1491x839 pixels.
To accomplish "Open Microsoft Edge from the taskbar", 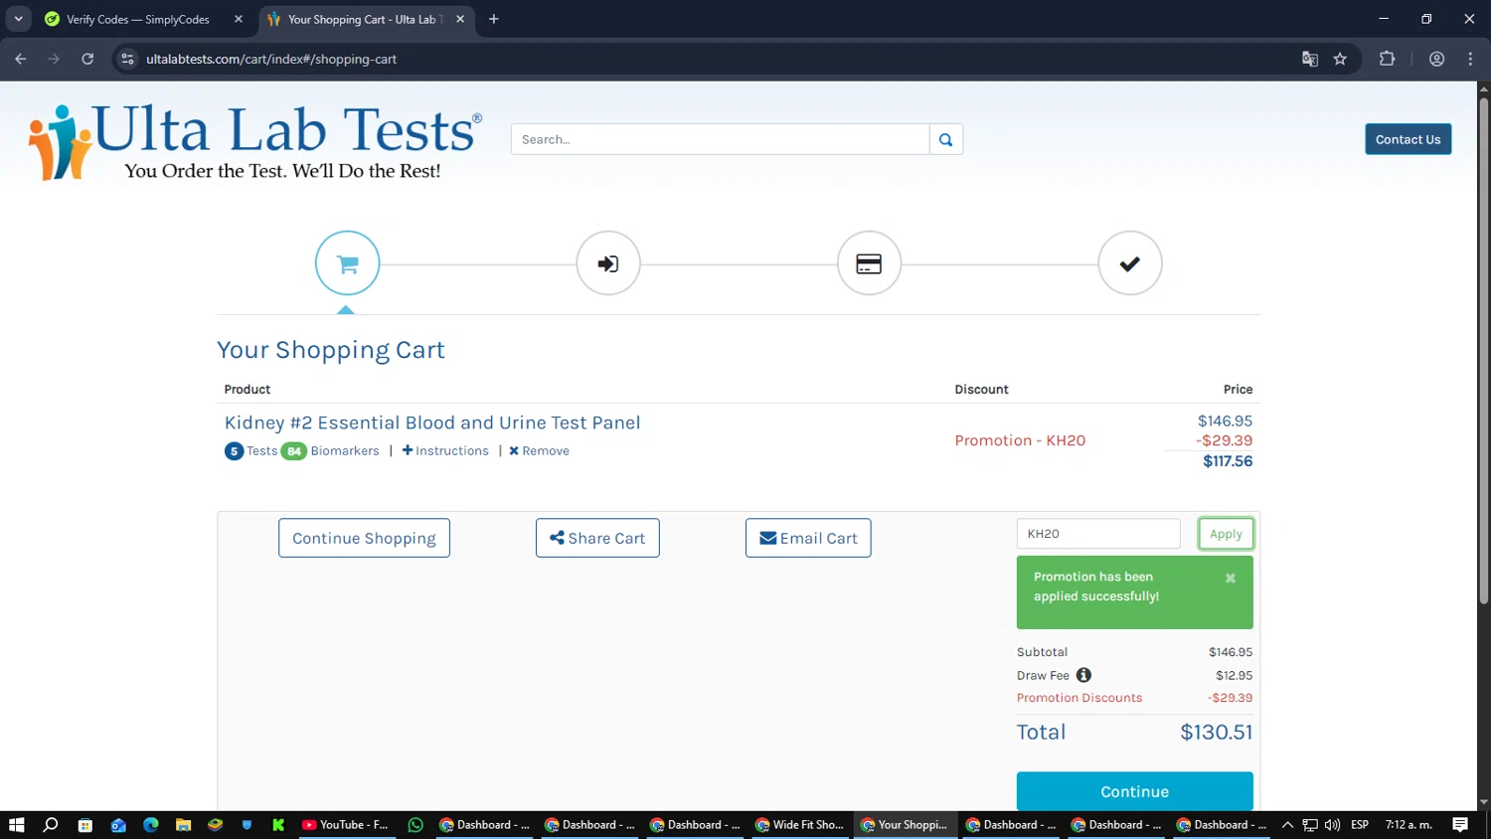I will pyautogui.click(x=151, y=825).
